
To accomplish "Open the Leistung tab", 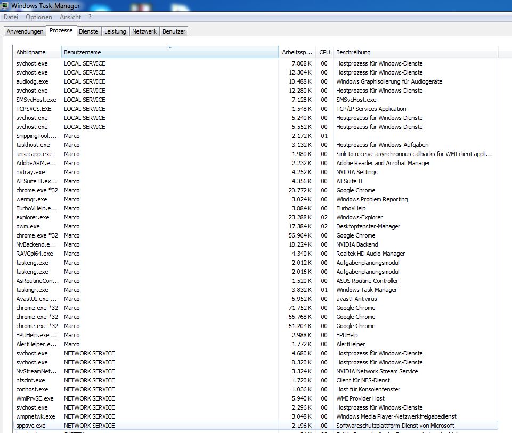I will coord(115,31).
